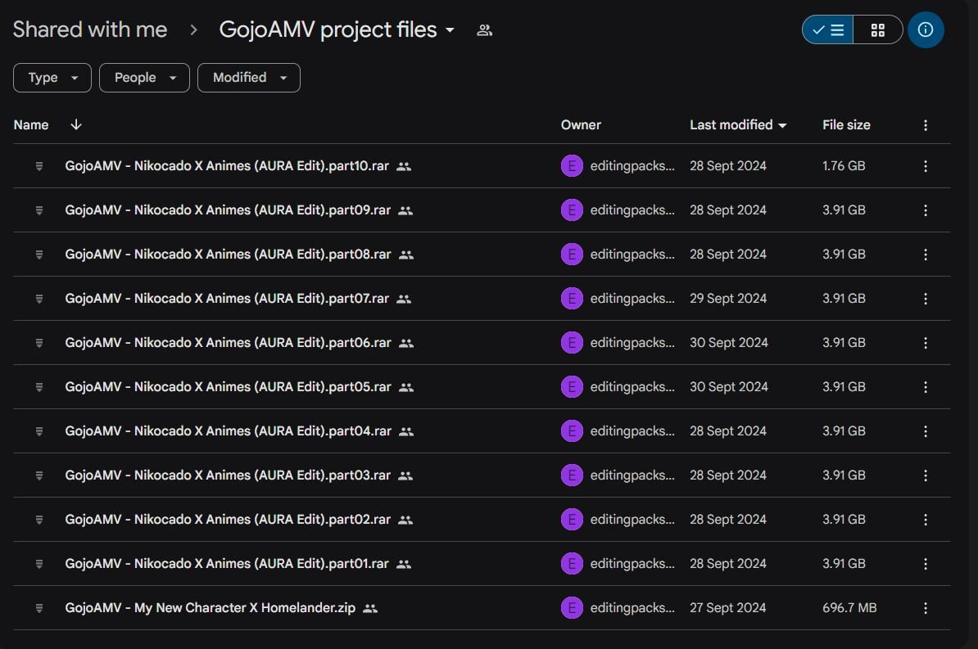This screenshot has height=649, width=978.
Task: Click the archive file icon for part07.rar
Action: (39, 300)
